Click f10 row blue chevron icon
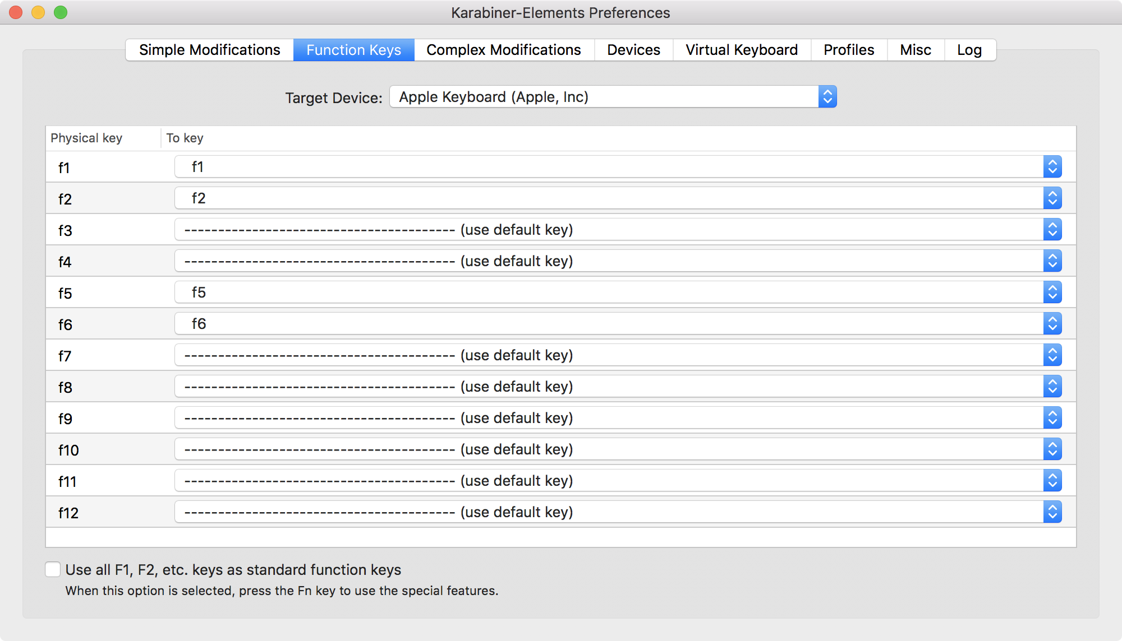Image resolution: width=1122 pixels, height=641 pixels. click(x=1052, y=449)
